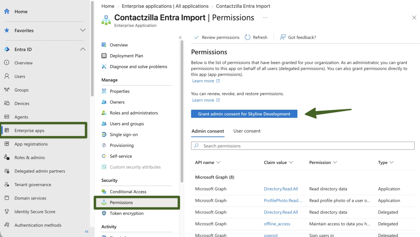Collapse the Entra ID section chevron
The width and height of the screenshot is (420, 237).
(x=83, y=49)
